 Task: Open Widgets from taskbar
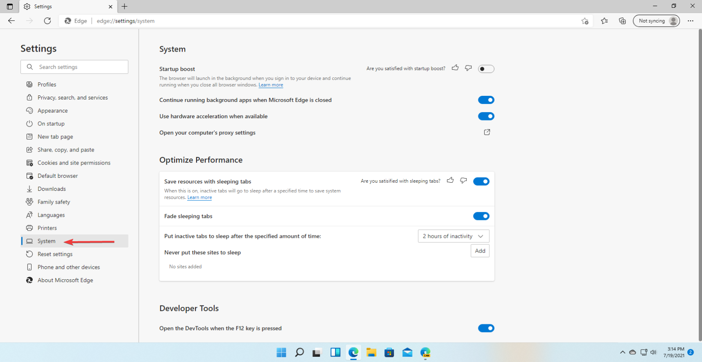click(335, 353)
